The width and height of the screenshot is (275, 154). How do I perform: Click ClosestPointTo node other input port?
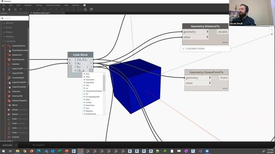(198, 83)
